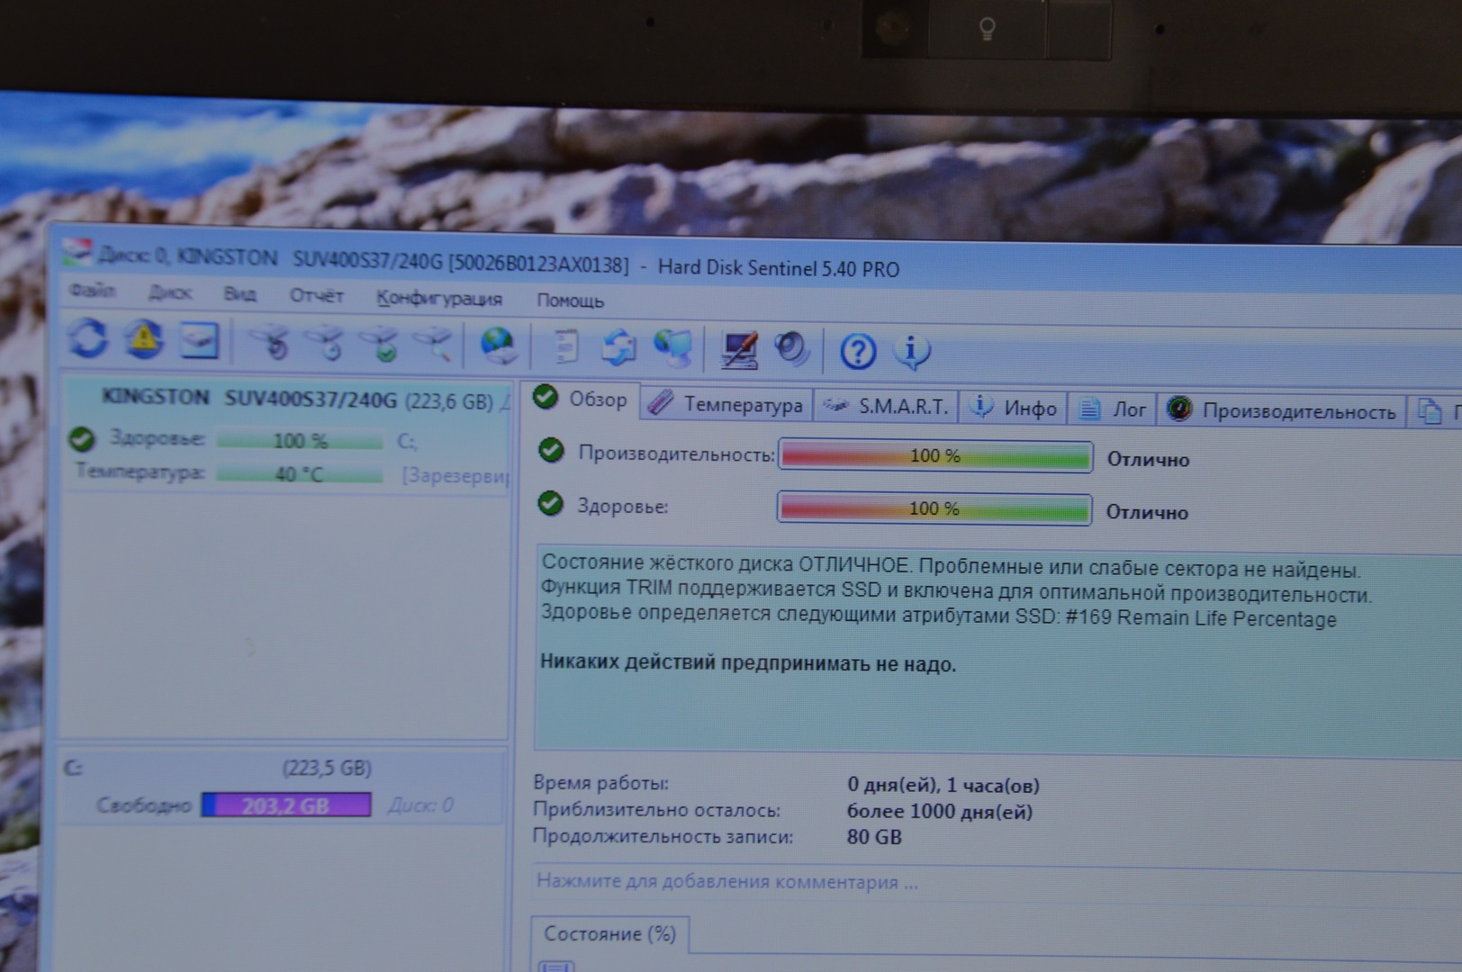Select the Состояние (%) tab
The width and height of the screenshot is (1462, 972).
pos(609,934)
